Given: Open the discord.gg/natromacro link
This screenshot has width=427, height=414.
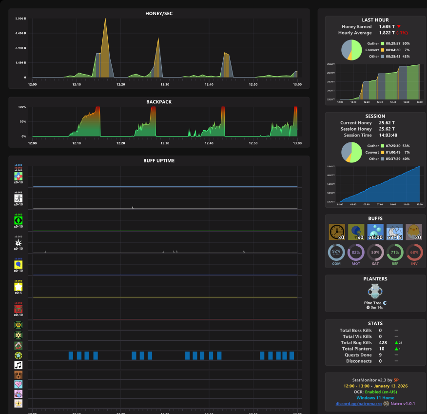Looking at the screenshot, I should click(358, 404).
